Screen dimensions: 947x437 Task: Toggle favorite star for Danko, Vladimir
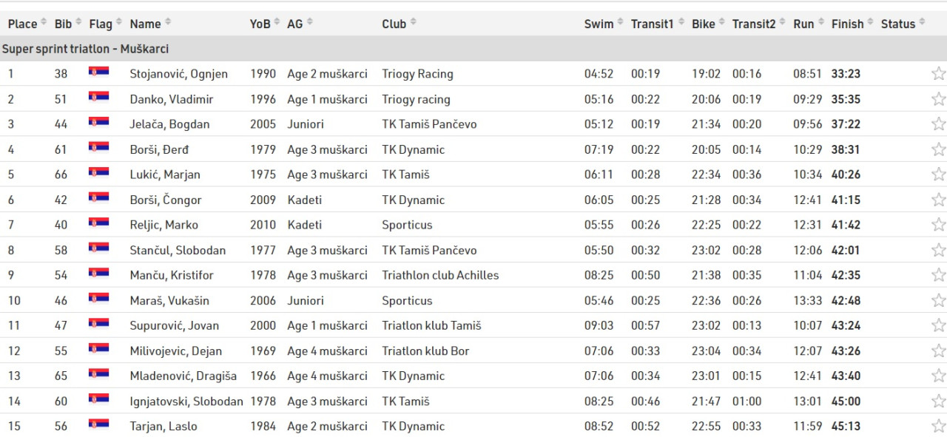(x=938, y=98)
